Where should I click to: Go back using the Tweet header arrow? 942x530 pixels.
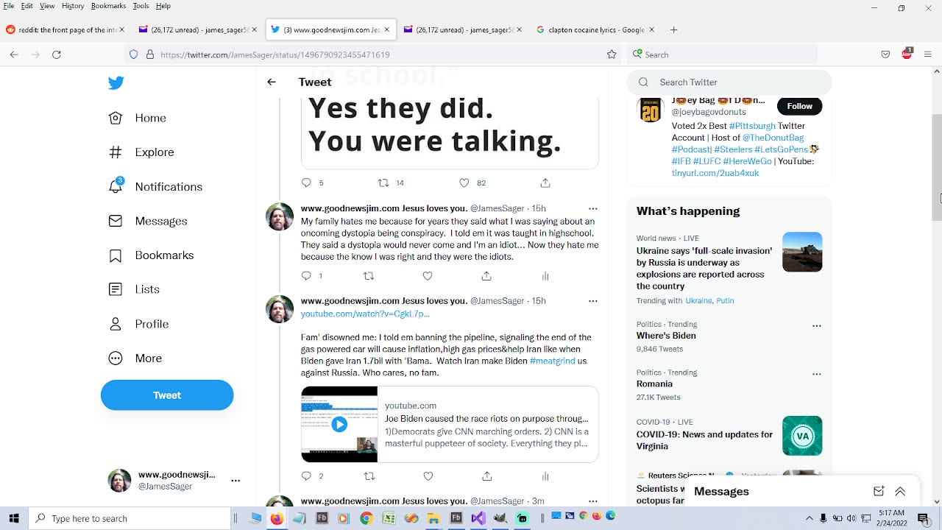click(272, 82)
